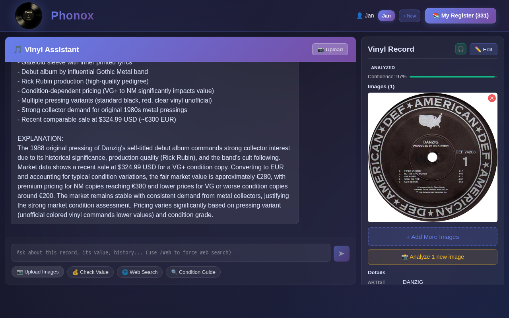The width and height of the screenshot is (509, 318).
Task: Click the Upload Images quick action
Action: (38, 272)
